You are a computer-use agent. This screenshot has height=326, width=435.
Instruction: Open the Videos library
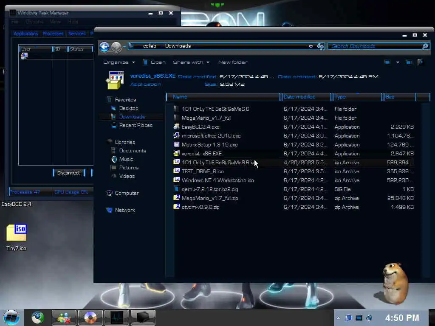pyautogui.click(x=127, y=176)
